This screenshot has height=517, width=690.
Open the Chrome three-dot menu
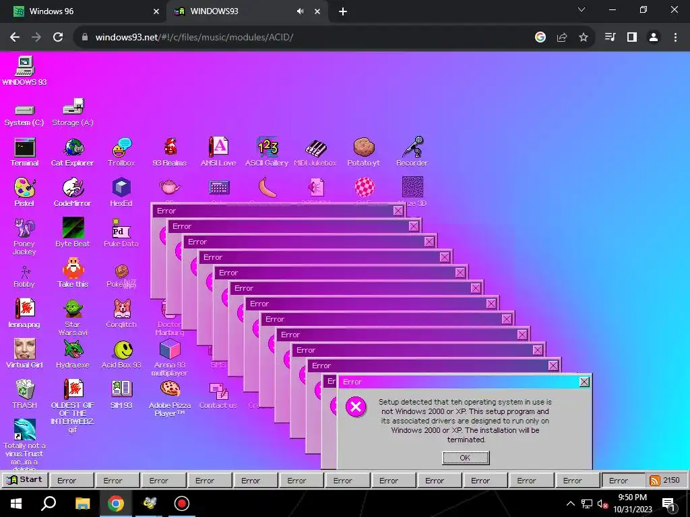pos(675,38)
